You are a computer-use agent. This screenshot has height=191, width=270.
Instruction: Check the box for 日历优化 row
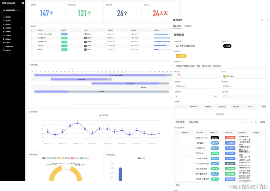coord(177,153)
